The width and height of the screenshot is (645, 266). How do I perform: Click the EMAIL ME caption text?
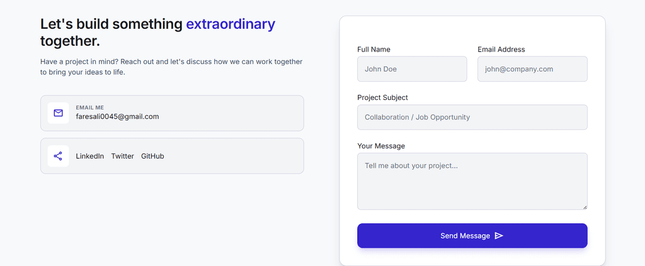tap(89, 108)
